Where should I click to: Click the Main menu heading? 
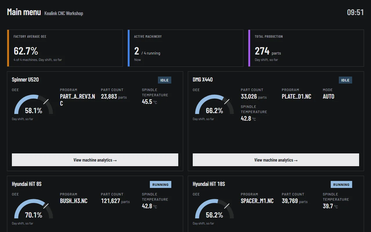[x=24, y=12]
